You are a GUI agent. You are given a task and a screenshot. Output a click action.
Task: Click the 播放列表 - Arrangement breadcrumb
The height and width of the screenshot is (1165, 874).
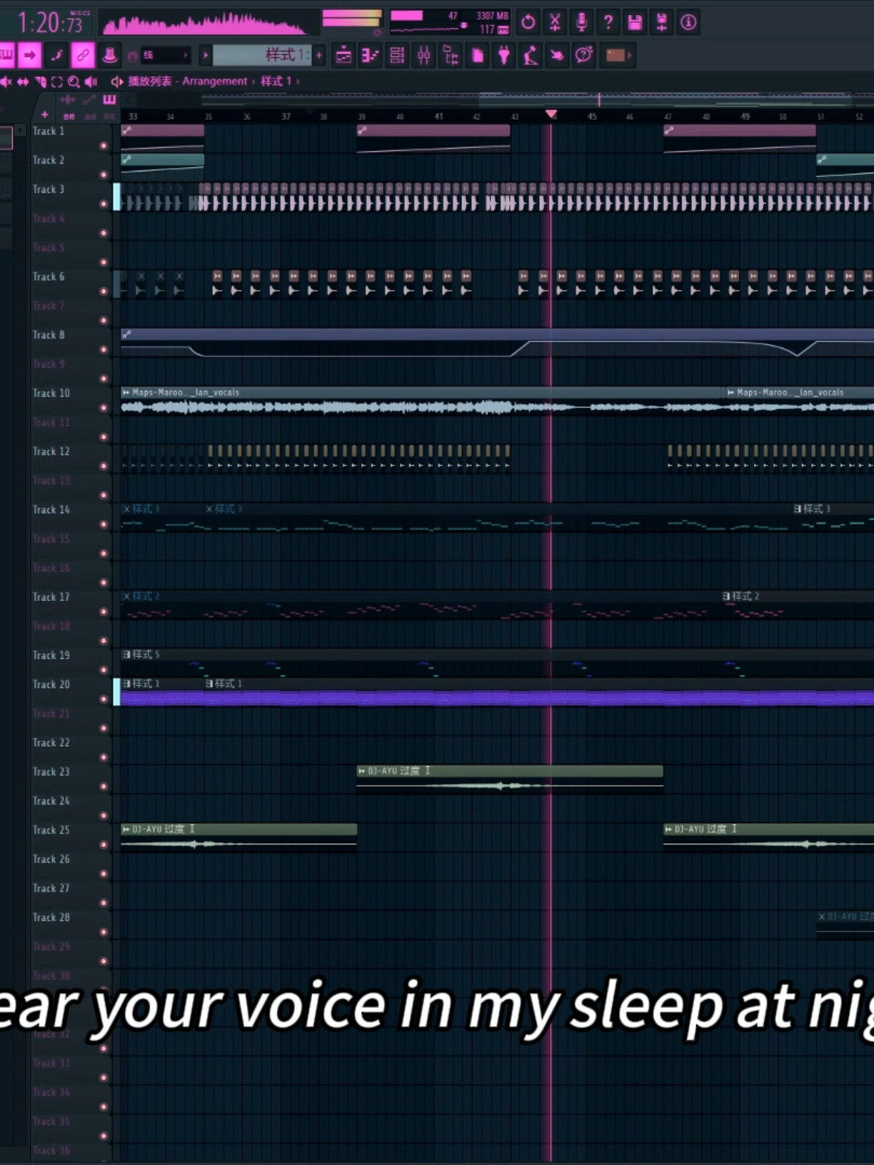pos(188,81)
